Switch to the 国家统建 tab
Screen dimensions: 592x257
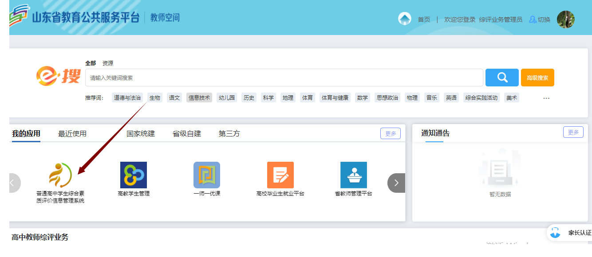pyautogui.click(x=141, y=133)
